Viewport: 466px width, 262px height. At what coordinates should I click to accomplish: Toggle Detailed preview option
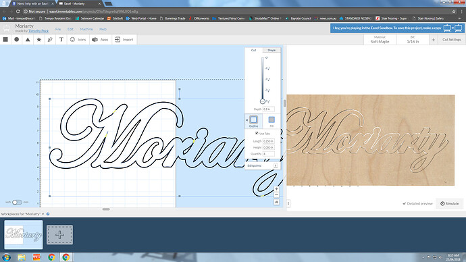417,203
